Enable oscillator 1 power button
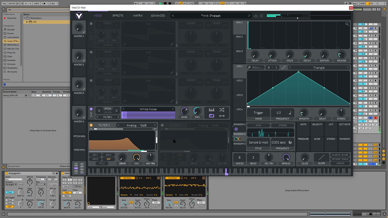Image resolution: width=388 pixels, height=218 pixels. pyautogui.click(x=91, y=24)
